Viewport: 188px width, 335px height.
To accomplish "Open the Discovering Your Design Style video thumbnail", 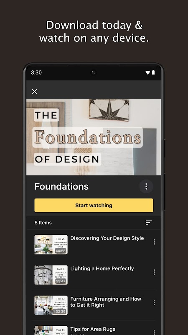I will 51,245.
